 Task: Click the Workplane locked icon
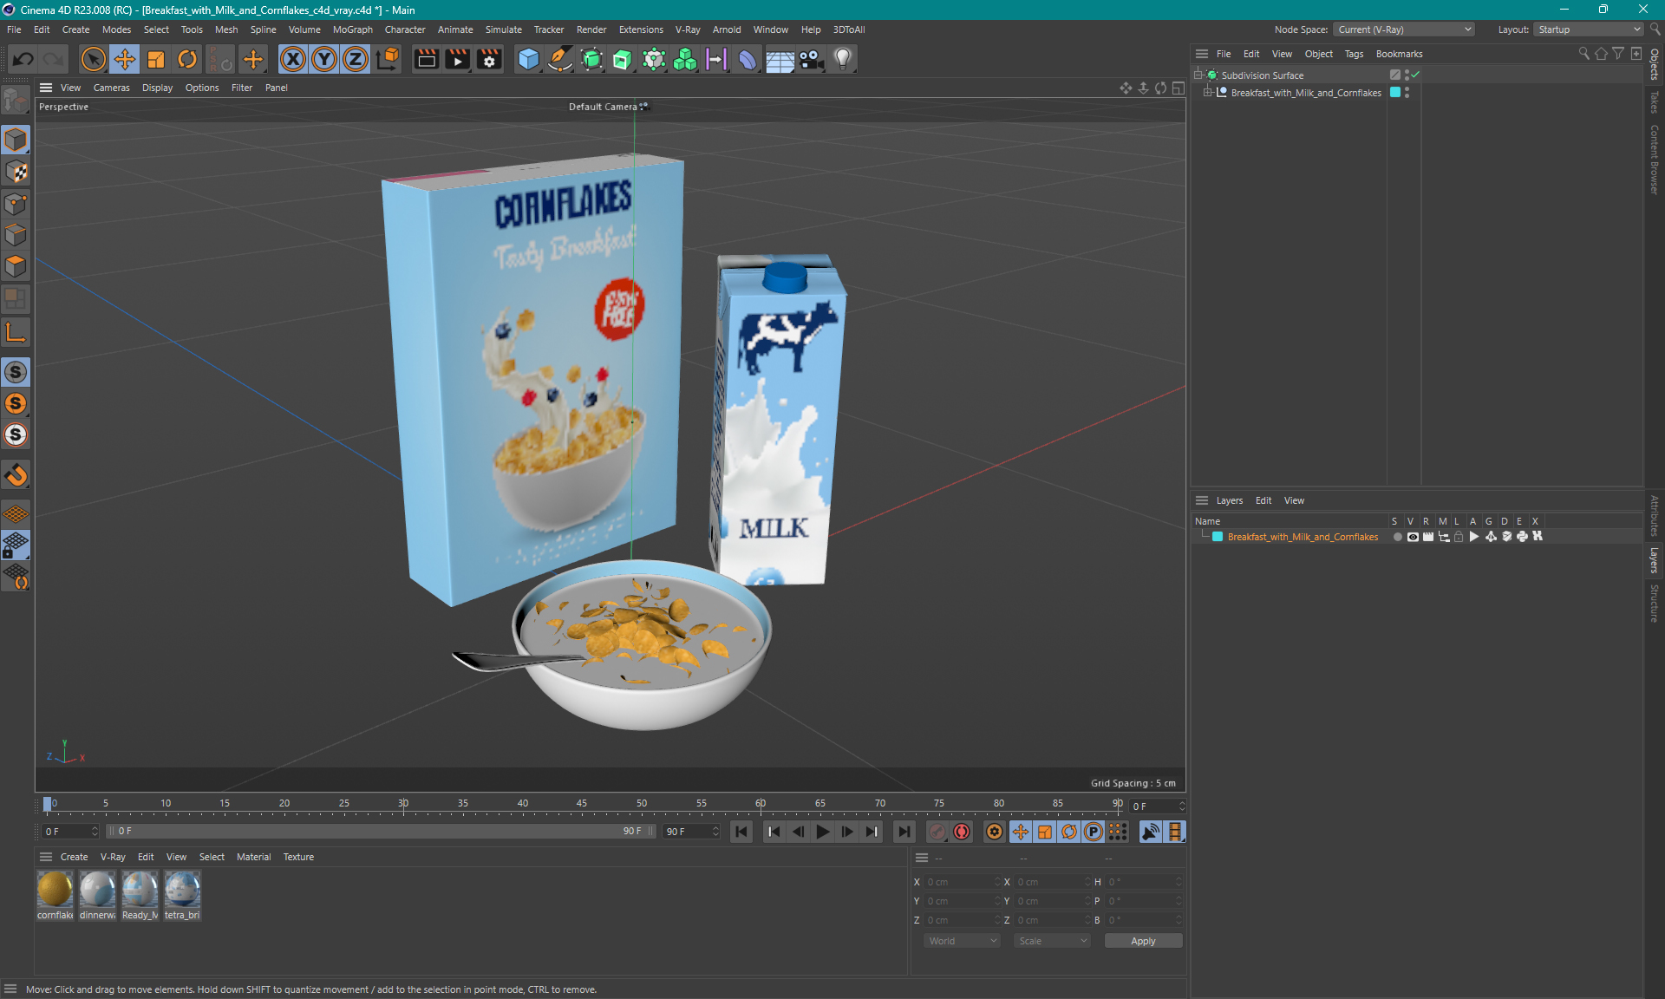coord(16,545)
